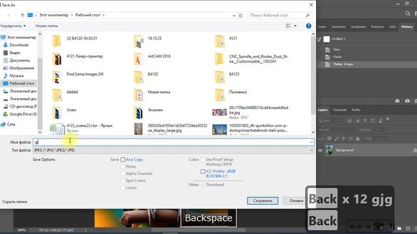Open view options dropdown arrow
This screenshot has height=234, width=417.
[x=295, y=26]
